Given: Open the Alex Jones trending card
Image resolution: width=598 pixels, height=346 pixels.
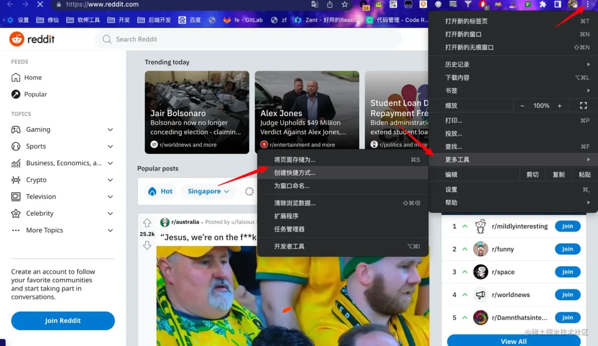Looking at the screenshot, I should pos(307,113).
